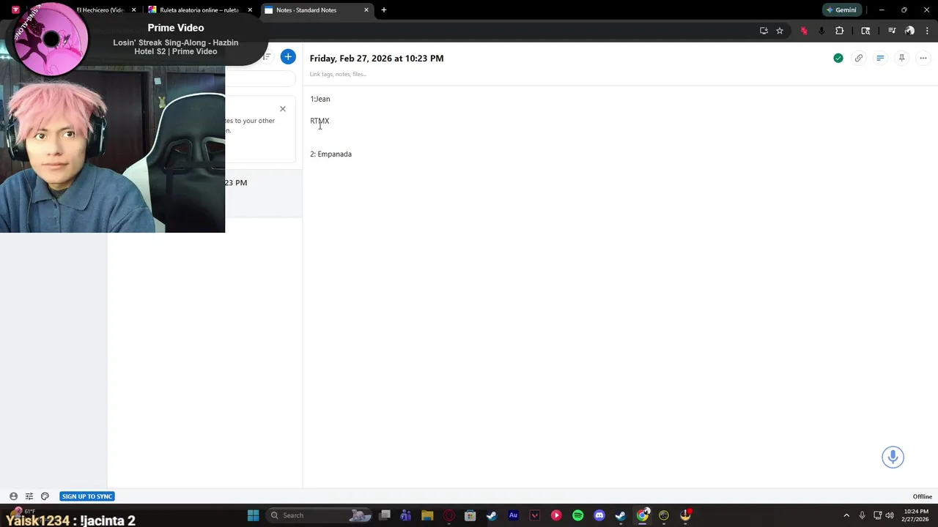The width and height of the screenshot is (938, 527).
Task: Place cursor on 2: Empanada line
Action: [330, 154]
